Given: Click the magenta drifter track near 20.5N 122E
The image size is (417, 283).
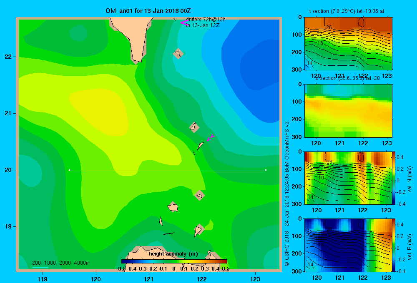Looking at the screenshot, I should 211,137.
